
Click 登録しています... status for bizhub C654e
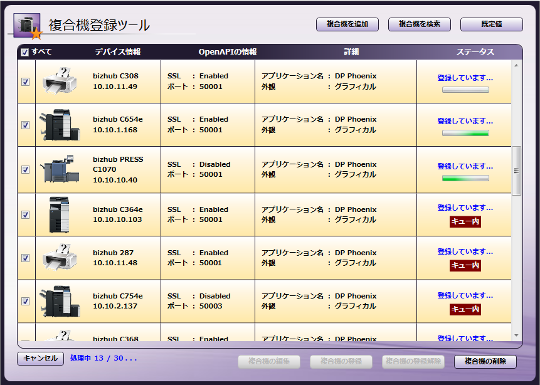click(x=465, y=121)
